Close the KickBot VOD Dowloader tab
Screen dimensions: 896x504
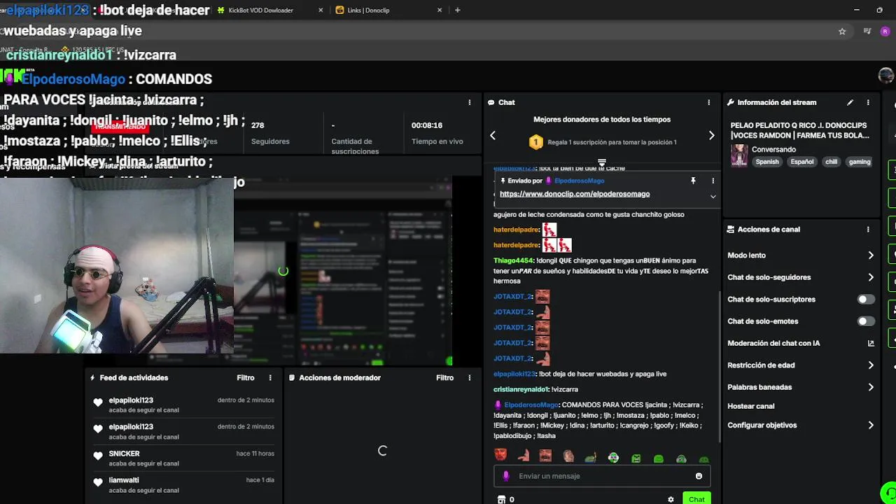point(321,10)
